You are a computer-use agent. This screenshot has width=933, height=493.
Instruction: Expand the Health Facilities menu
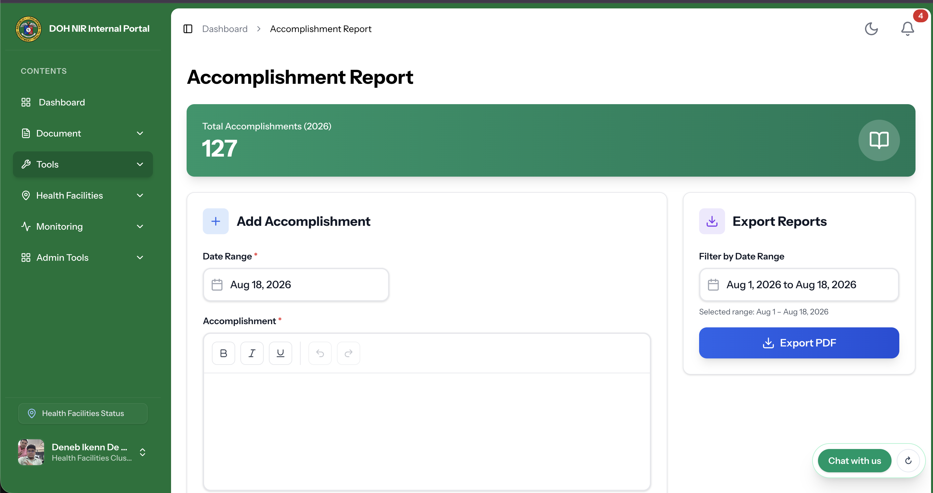[83, 196]
